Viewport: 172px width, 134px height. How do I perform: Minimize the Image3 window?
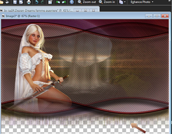(149, 16)
